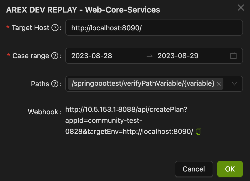Click the Paths label text
250x181 pixels.
[x=40, y=84]
